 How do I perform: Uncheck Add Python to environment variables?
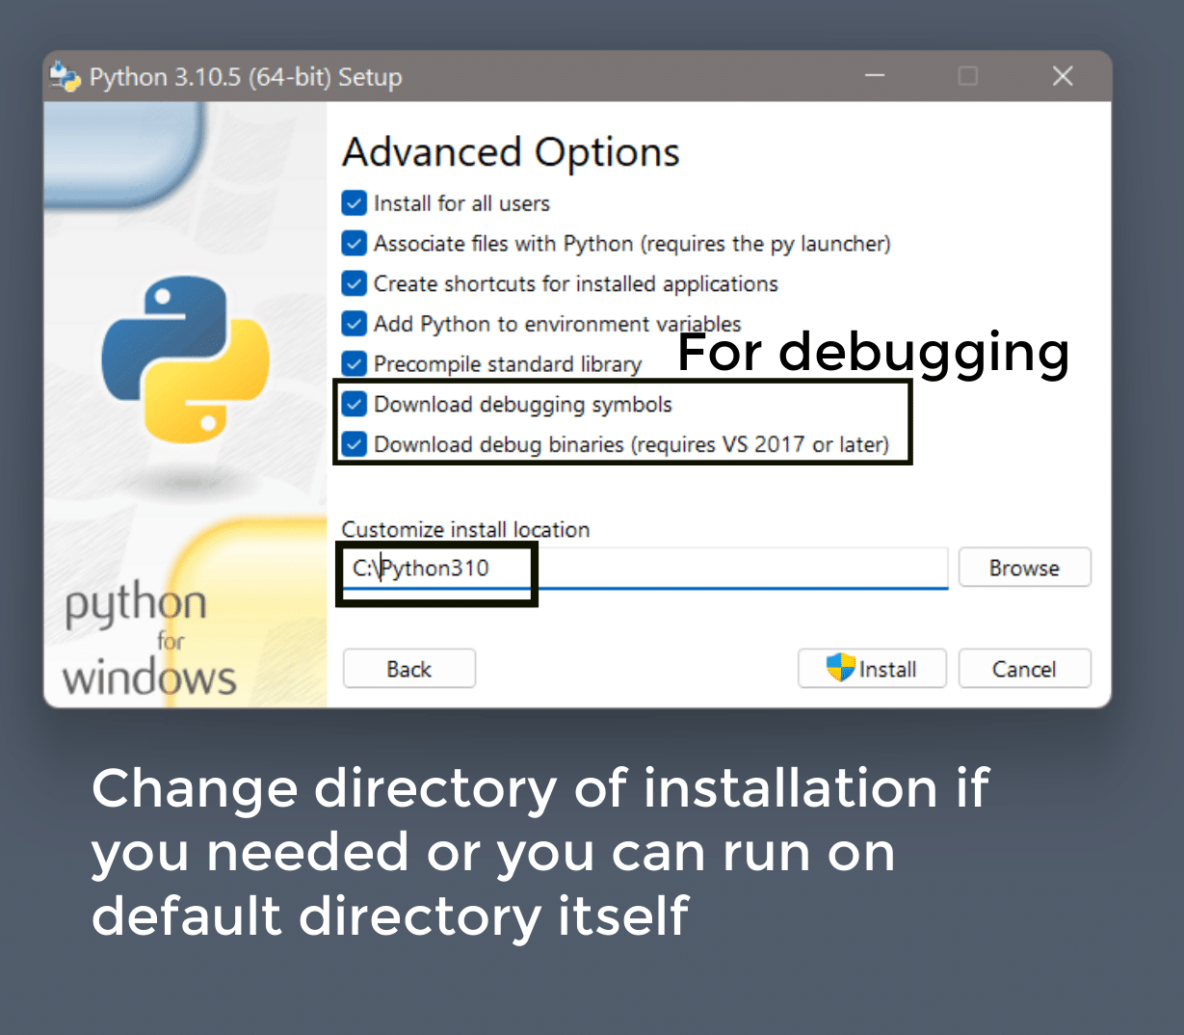[x=355, y=324]
